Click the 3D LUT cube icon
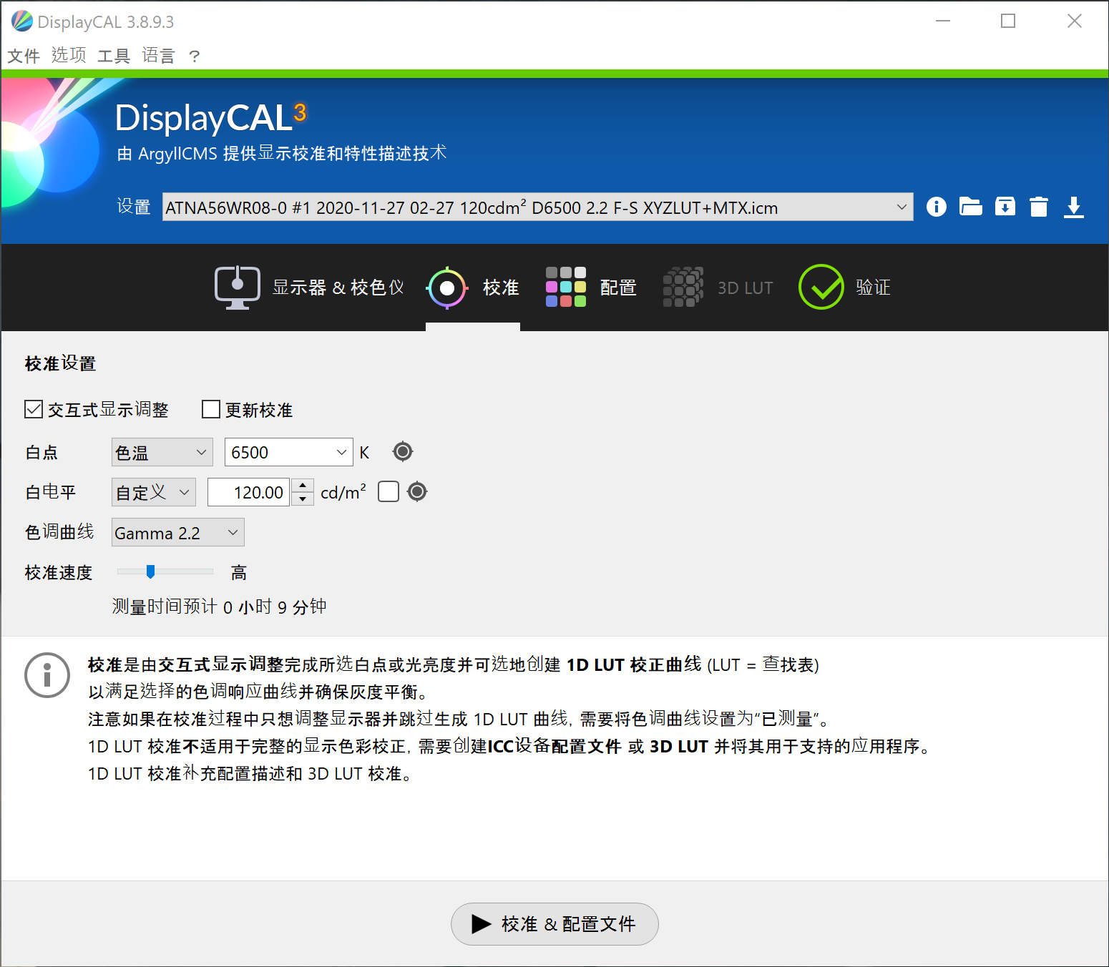 683,287
